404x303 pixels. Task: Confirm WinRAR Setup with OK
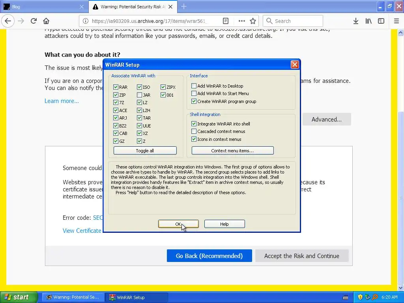[178, 224]
